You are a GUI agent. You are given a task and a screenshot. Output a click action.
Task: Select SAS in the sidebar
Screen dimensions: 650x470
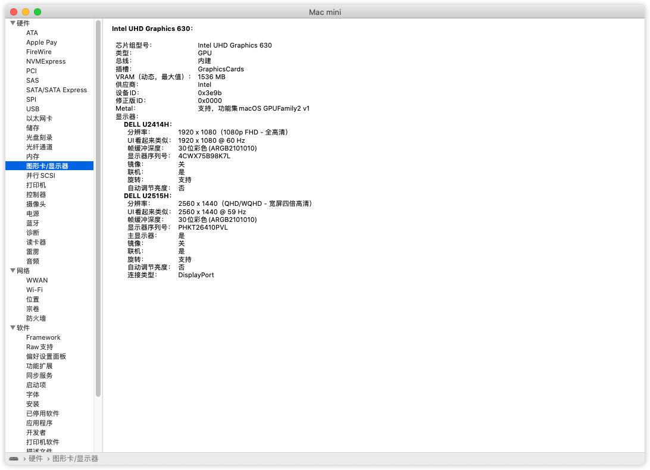[x=32, y=80]
